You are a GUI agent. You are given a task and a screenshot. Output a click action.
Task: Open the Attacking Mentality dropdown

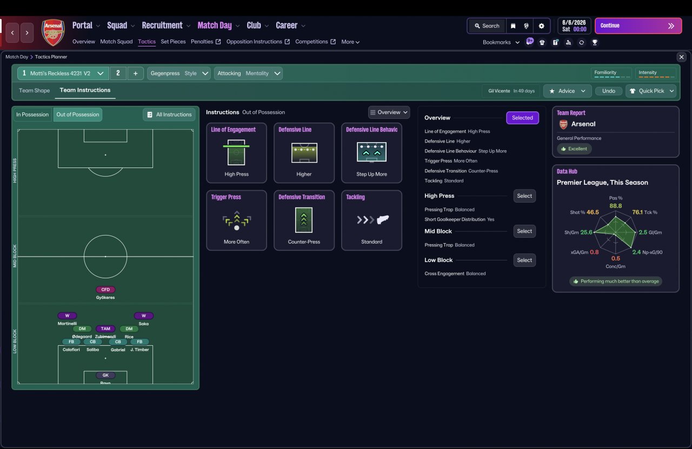coord(248,73)
